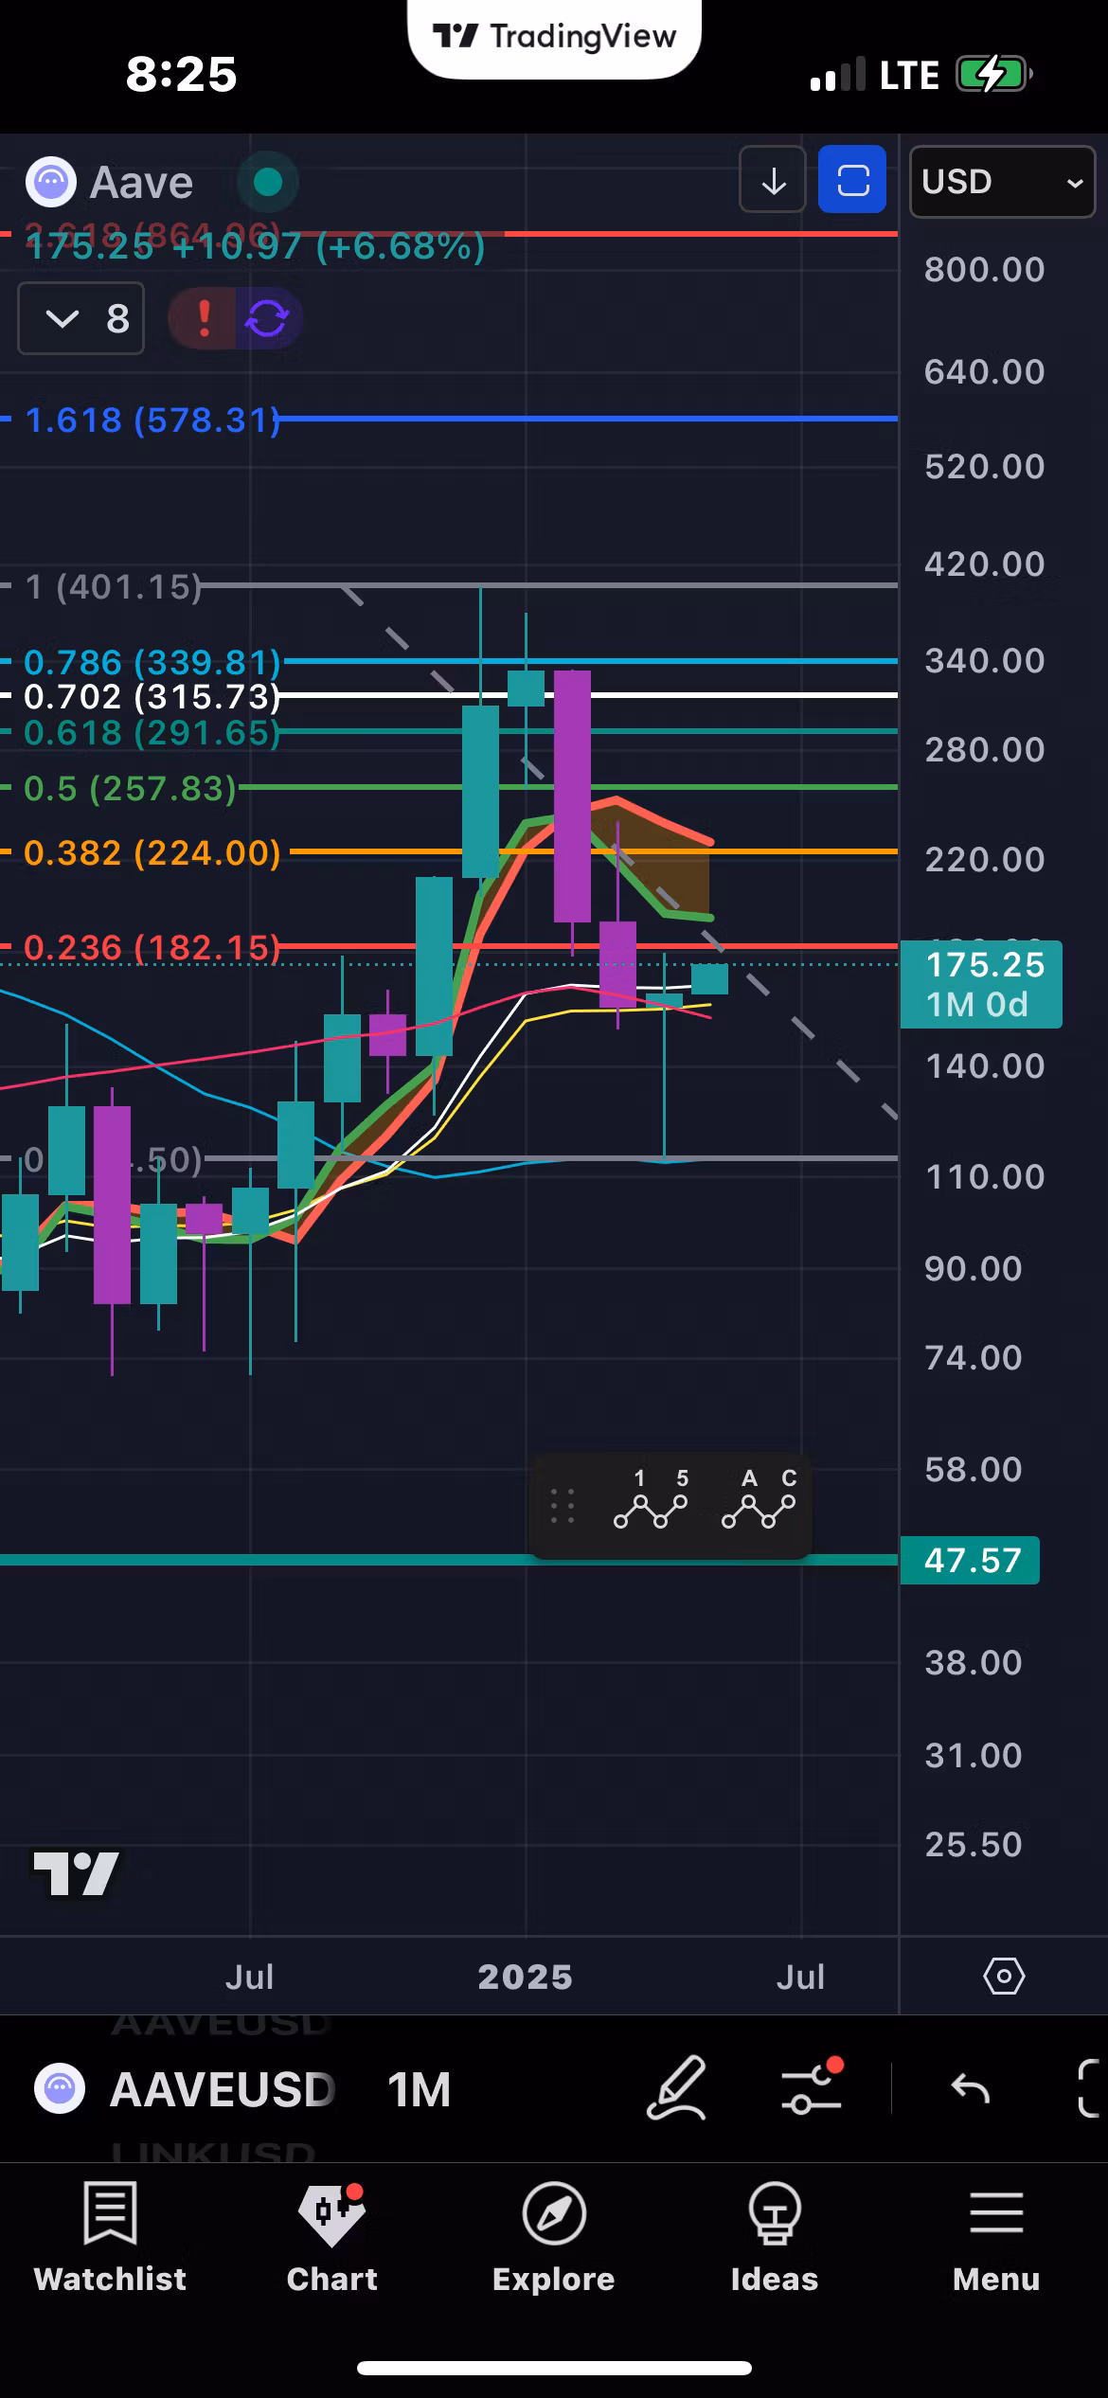Switch to the Chart tab

(x=332, y=2239)
